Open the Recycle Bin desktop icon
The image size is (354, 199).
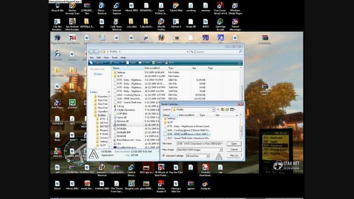(58, 7)
